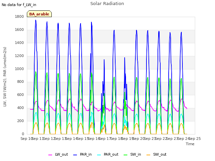Click the SW_out legend entry
The image size is (215, 161).
(x=156, y=154)
